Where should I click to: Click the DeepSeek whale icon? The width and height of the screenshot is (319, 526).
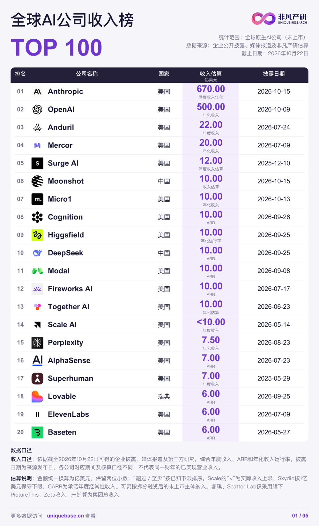click(x=37, y=253)
